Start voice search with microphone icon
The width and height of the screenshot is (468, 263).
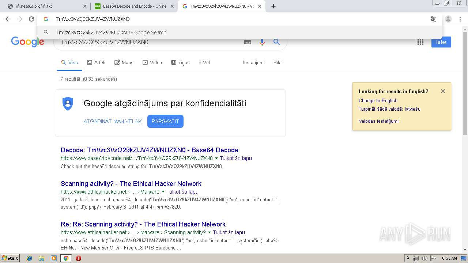(x=262, y=42)
